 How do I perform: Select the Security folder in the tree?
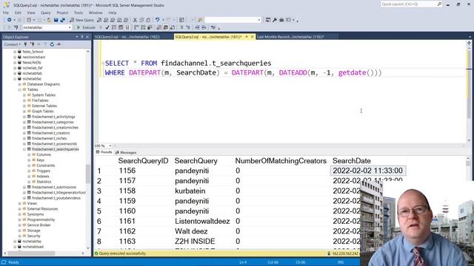33,236
